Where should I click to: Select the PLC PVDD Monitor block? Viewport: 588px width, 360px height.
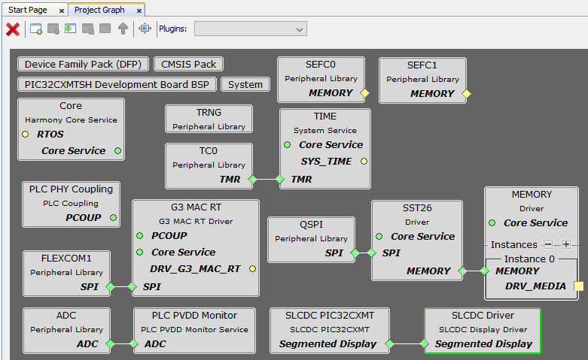[x=195, y=331]
